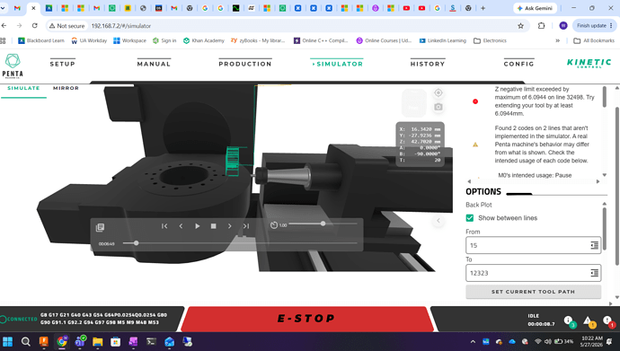Go back in browser history
The height and width of the screenshot is (351, 620).
[x=4, y=26]
